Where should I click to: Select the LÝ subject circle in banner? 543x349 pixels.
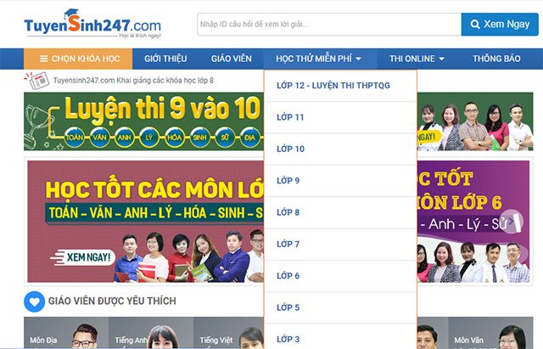click(149, 138)
